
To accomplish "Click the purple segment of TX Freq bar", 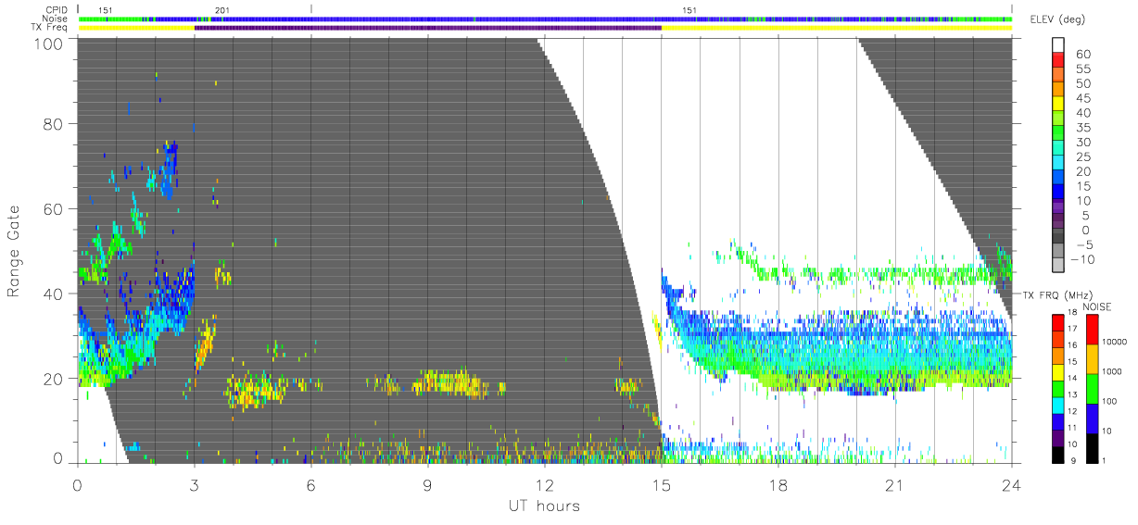I will (x=427, y=27).
